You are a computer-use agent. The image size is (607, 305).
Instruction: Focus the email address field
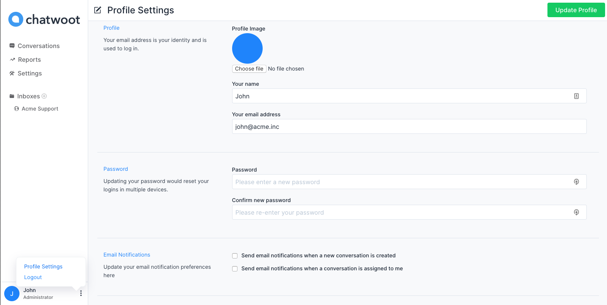(x=409, y=127)
